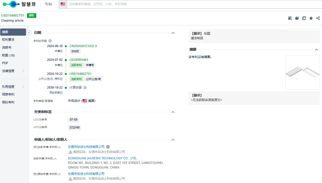Click the group entity icon under current applicant
This screenshot has width=322, height=183.
tap(70, 152)
